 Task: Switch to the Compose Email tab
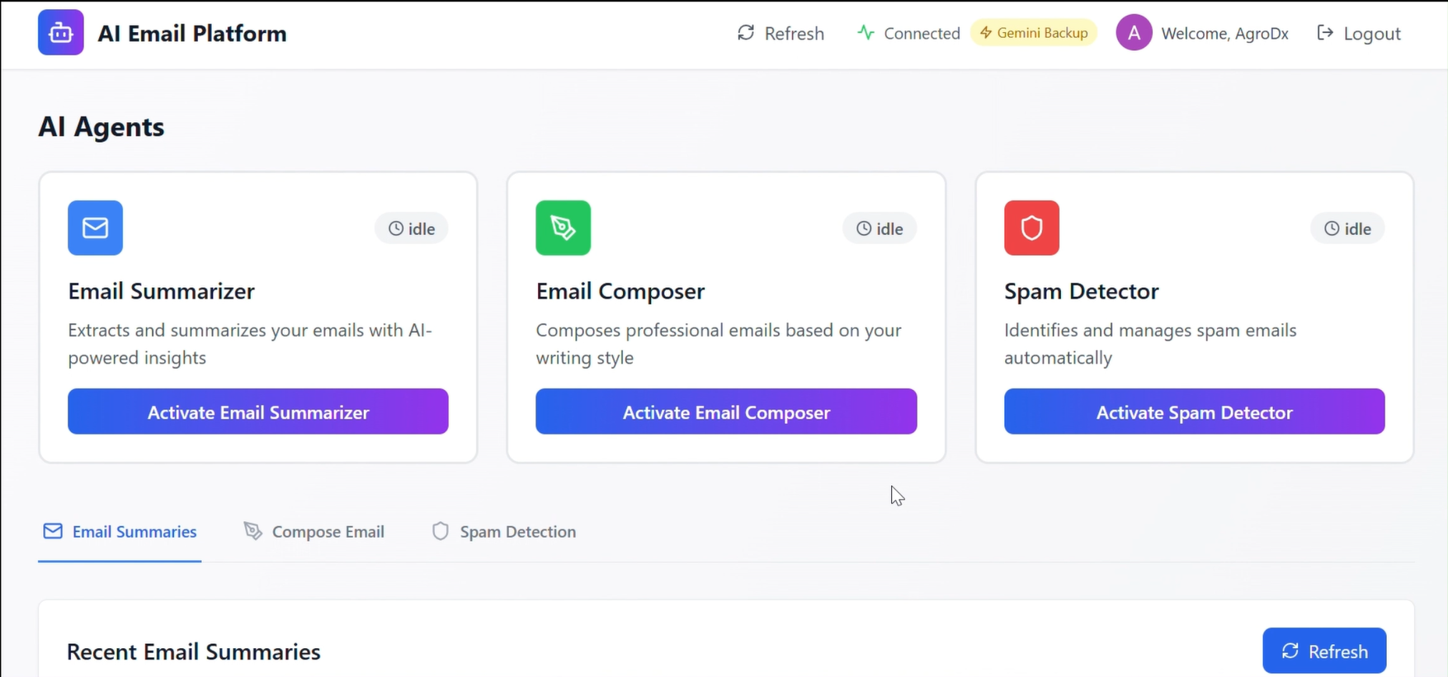click(314, 532)
